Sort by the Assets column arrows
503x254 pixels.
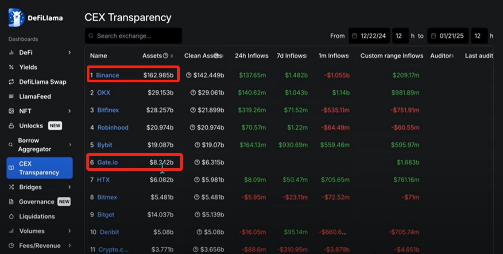click(172, 56)
